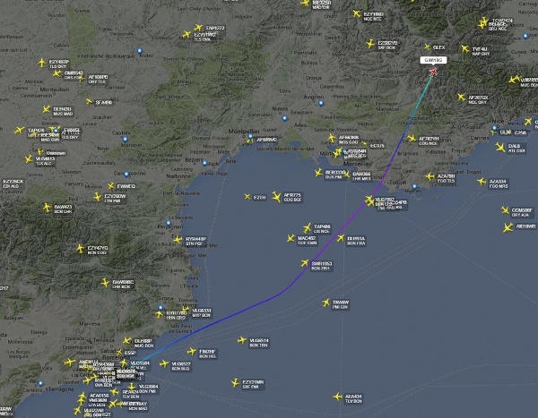Select the AFR775 plane icon
Image resolution: width=538 pixels, height=418 pixels.
click(276, 197)
